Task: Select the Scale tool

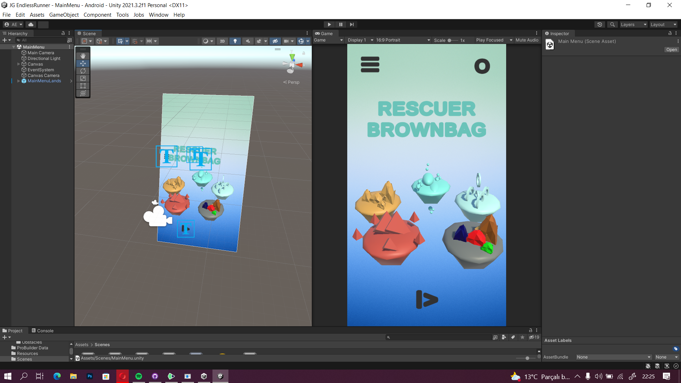Action: pyautogui.click(x=83, y=78)
